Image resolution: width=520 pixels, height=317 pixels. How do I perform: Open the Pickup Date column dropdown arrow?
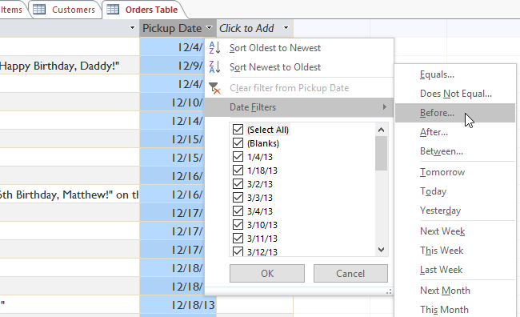click(210, 28)
